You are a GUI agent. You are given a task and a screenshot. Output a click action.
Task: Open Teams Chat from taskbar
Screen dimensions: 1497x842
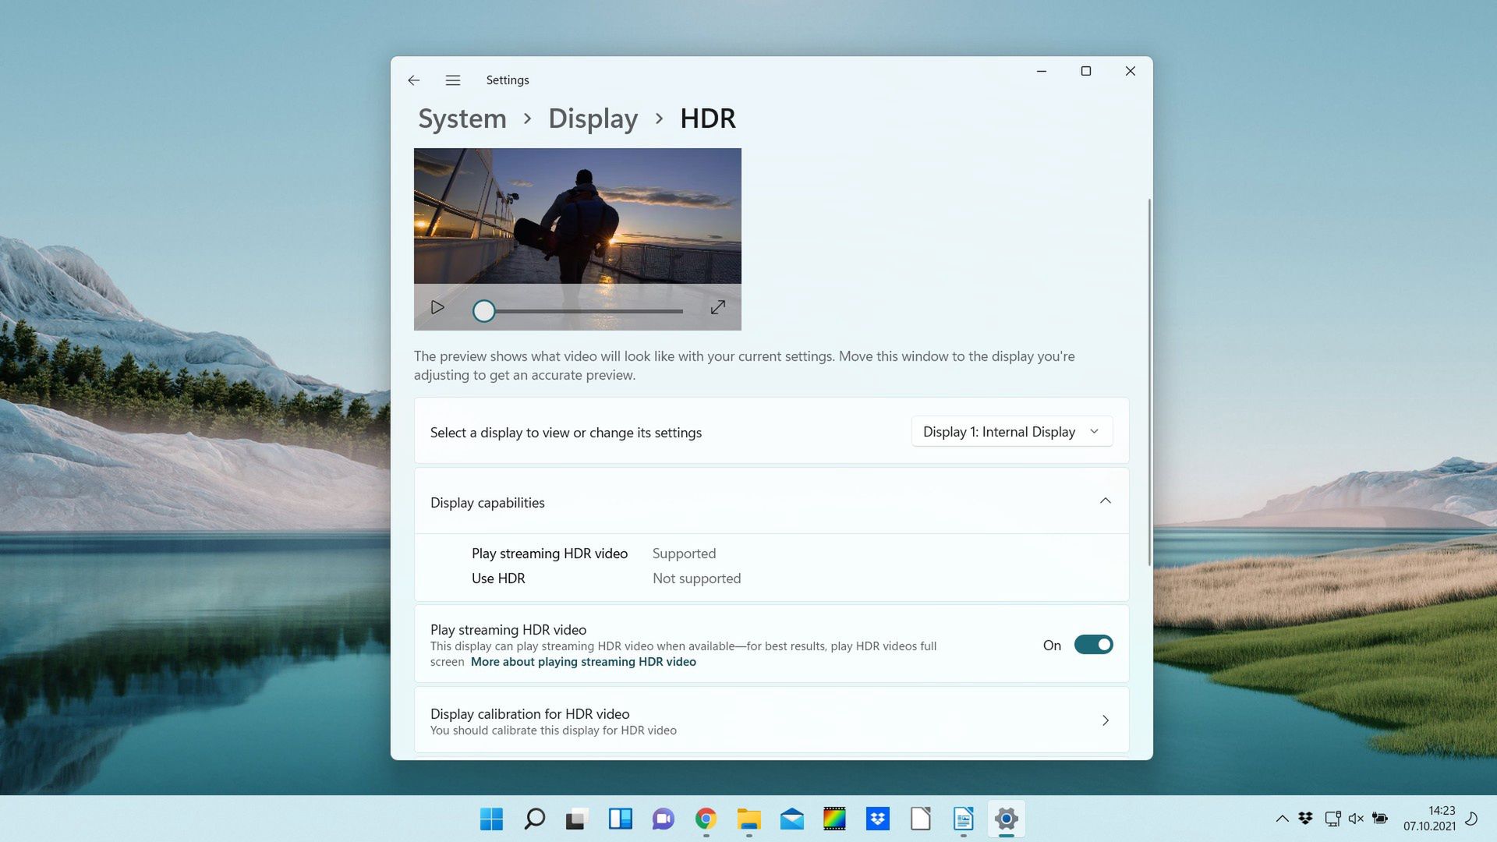coord(664,819)
